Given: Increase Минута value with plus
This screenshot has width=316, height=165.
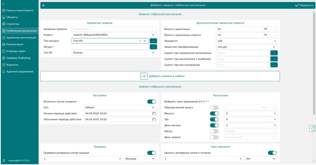Looking at the screenshot, I should click(x=275, y=113).
